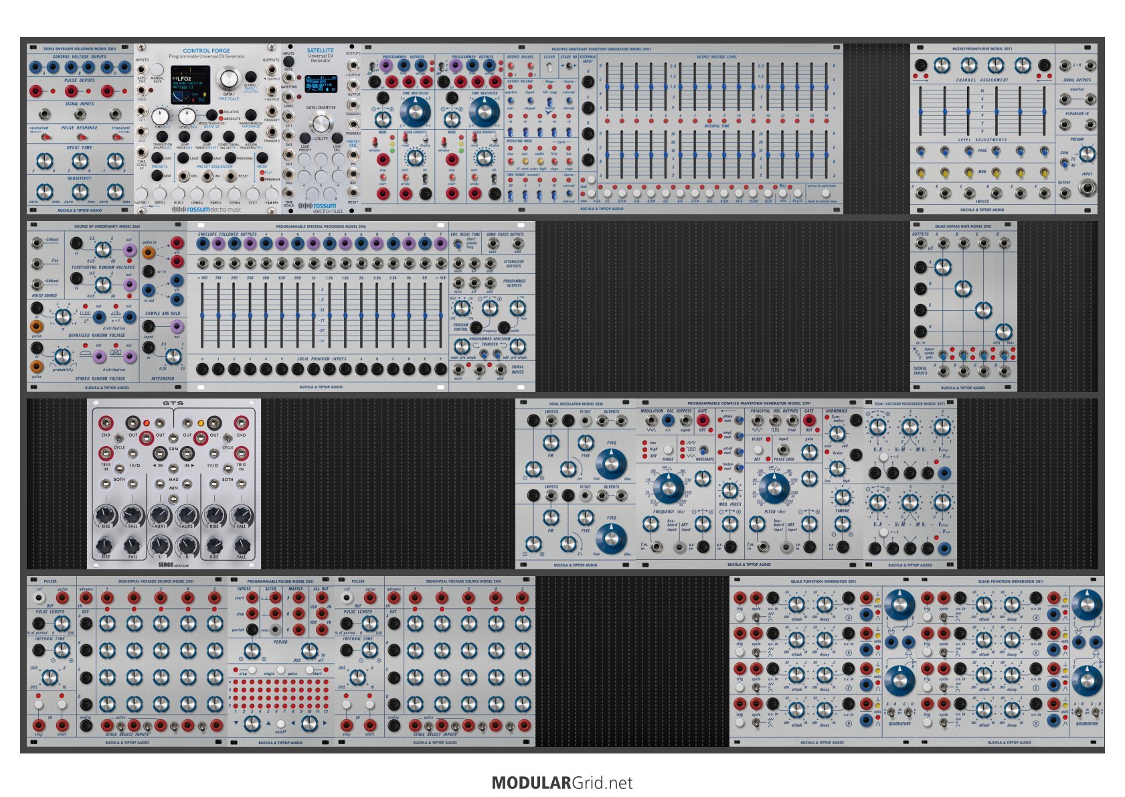Flip the ampl. mod. toggle on 259t
This screenshot has height=797, width=1125.
[738, 435]
